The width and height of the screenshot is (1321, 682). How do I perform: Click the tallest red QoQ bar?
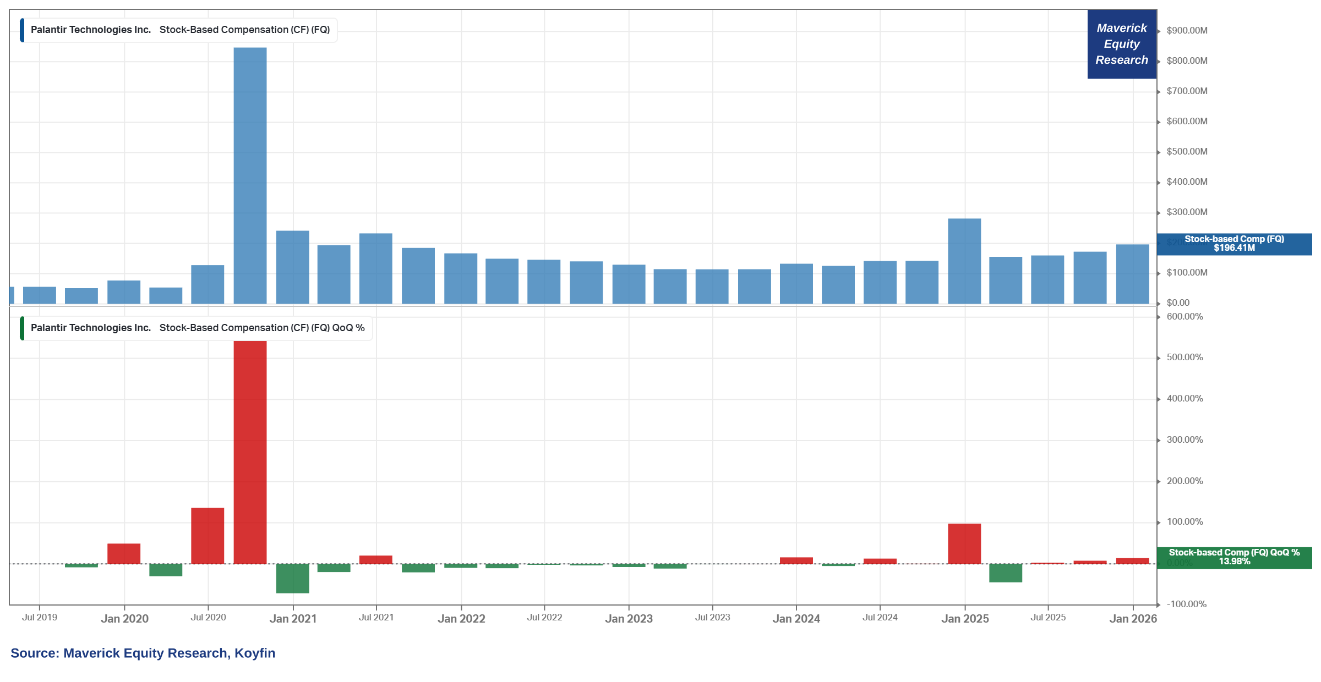tap(250, 451)
